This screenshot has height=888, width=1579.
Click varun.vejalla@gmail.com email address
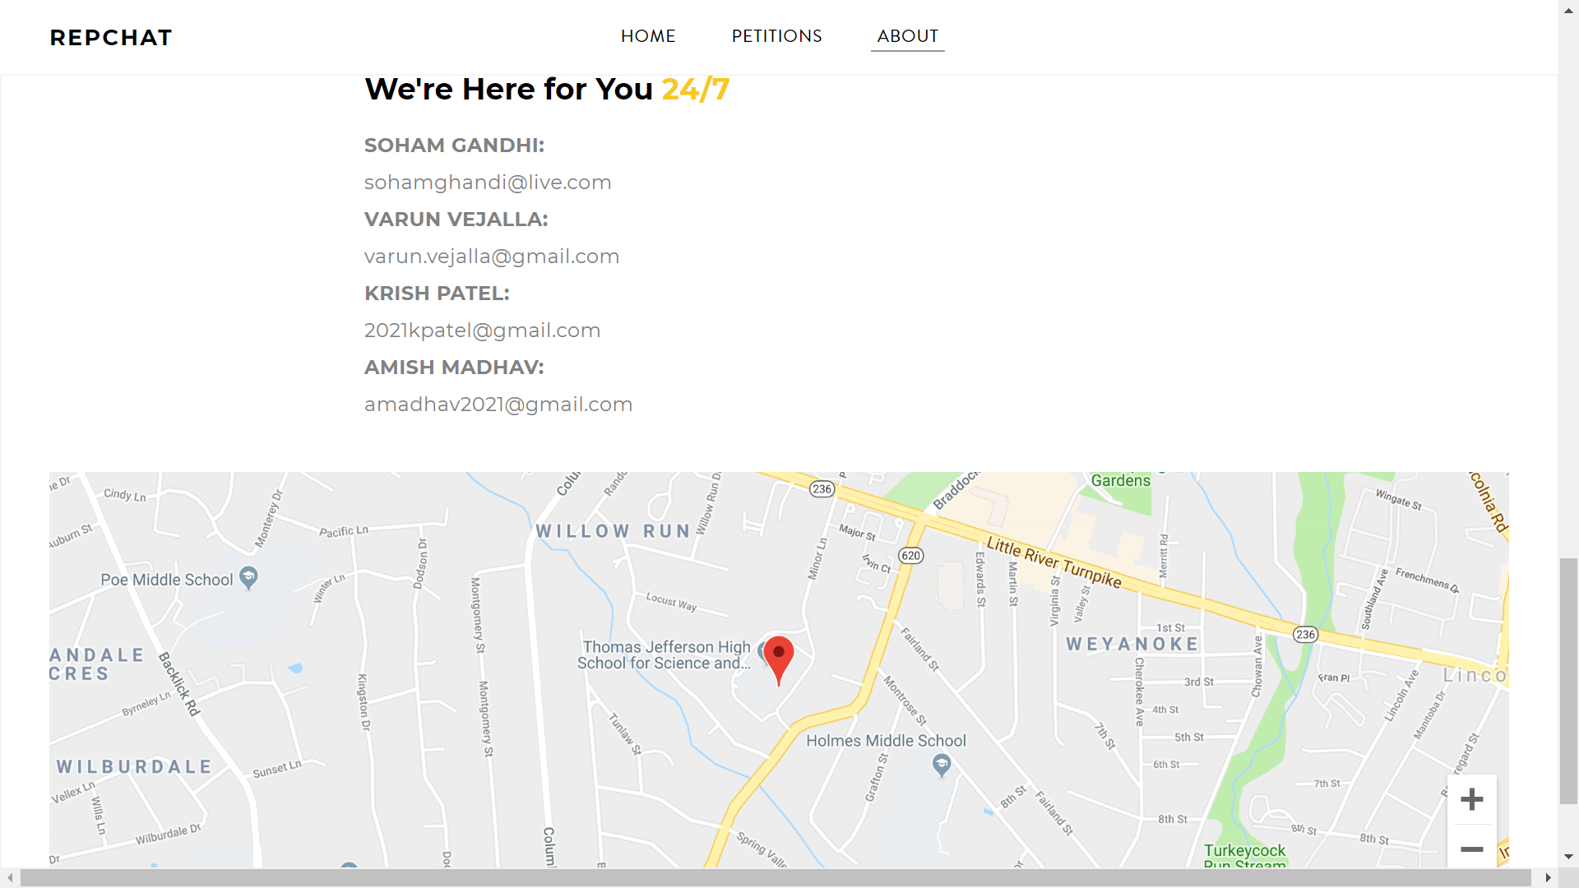[492, 257]
